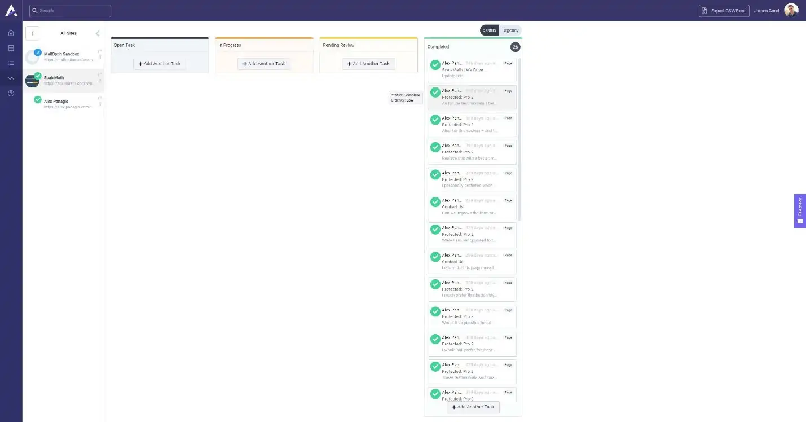Add another task in the In Progress column
The width and height of the screenshot is (806, 422).
[x=263, y=64]
